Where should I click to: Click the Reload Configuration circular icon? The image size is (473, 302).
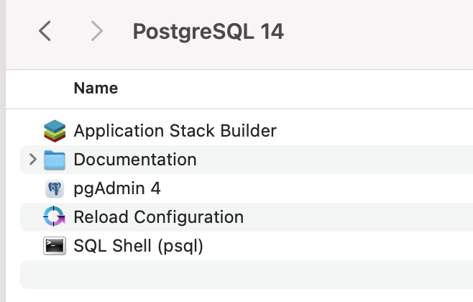pos(55,217)
